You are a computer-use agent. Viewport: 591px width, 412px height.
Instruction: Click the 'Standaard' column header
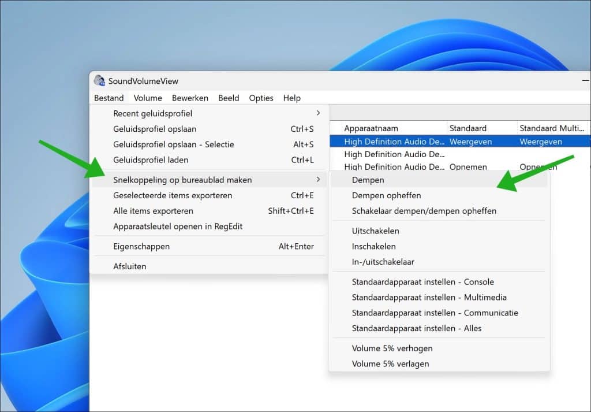(482, 128)
